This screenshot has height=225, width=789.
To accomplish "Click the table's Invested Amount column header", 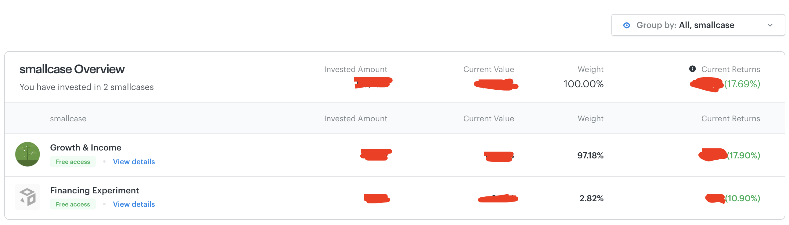I will (x=356, y=119).
